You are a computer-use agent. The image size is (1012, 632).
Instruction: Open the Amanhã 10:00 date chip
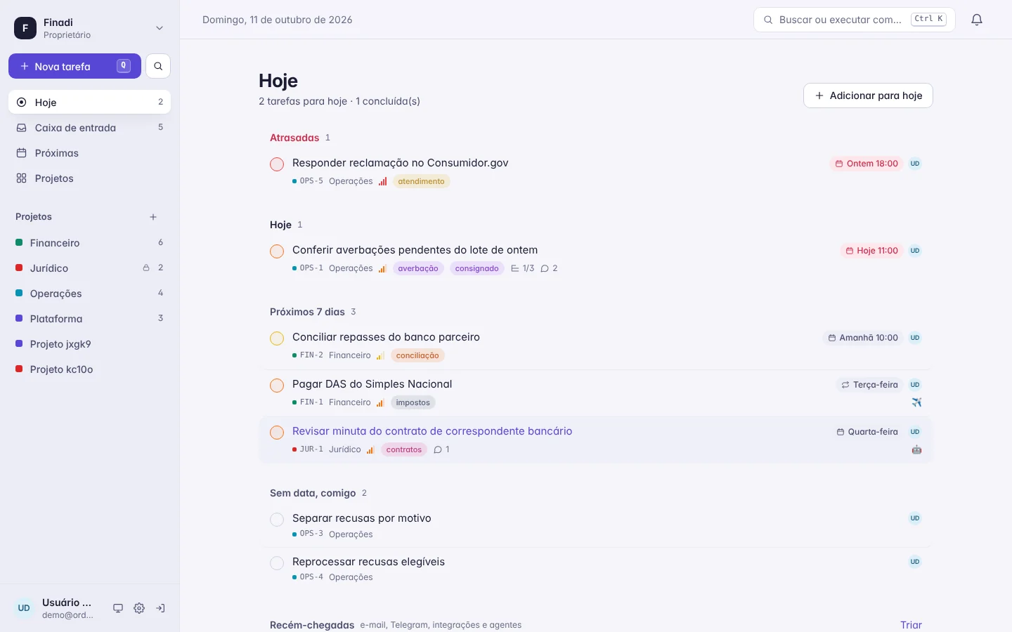[x=863, y=338]
